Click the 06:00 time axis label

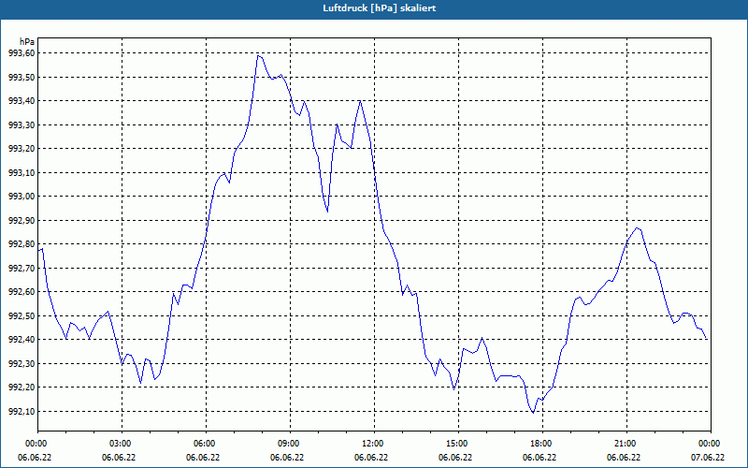click(x=206, y=443)
